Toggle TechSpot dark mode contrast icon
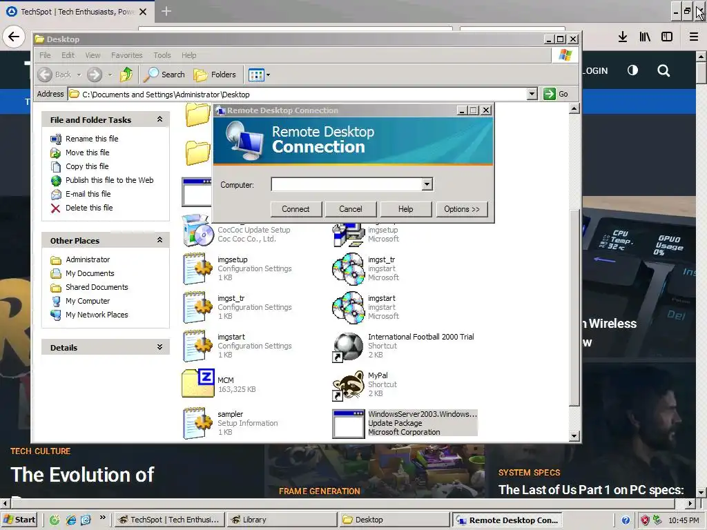Image resolution: width=707 pixels, height=530 pixels. [632, 70]
